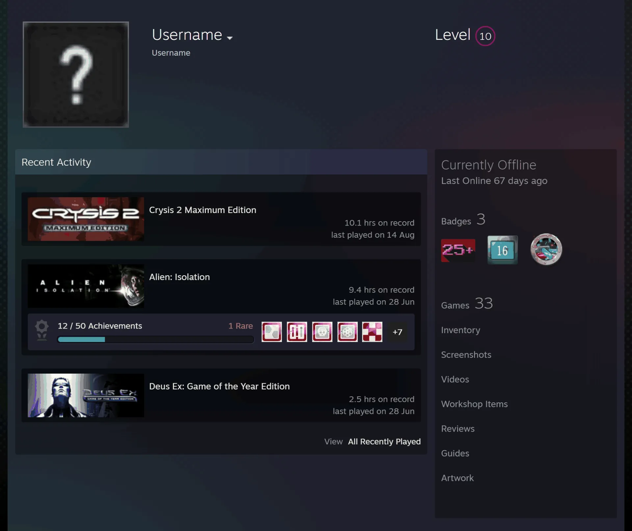Select the checkered fifth achievement icon
This screenshot has height=531, width=632.
(x=372, y=332)
